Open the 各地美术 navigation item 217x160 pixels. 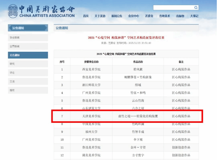coord(164,16)
